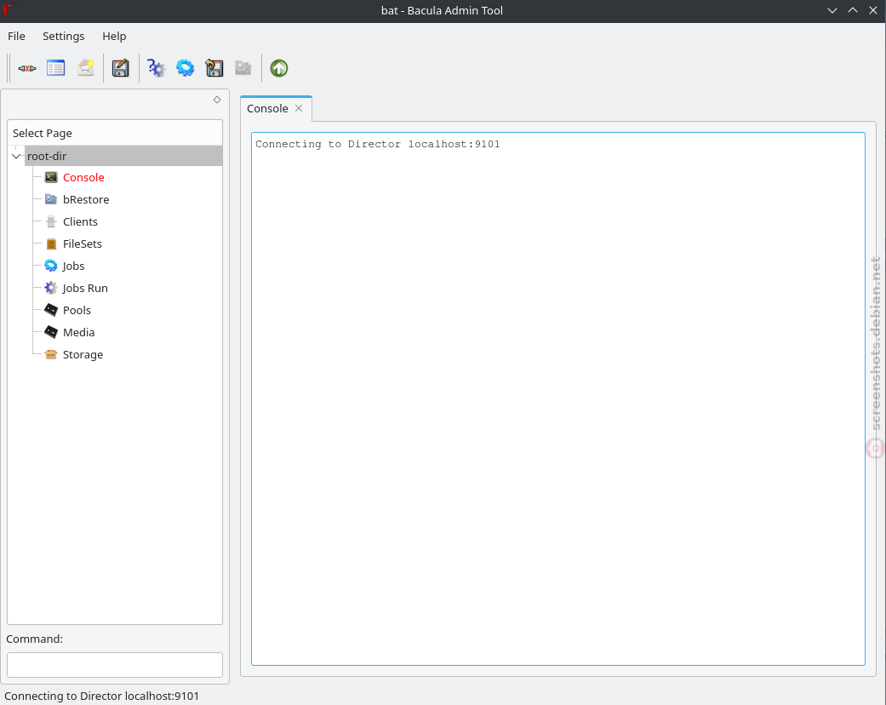Screen dimensions: 886x705
Task: Maximize the Bacula Admin Tool window
Action: (853, 11)
